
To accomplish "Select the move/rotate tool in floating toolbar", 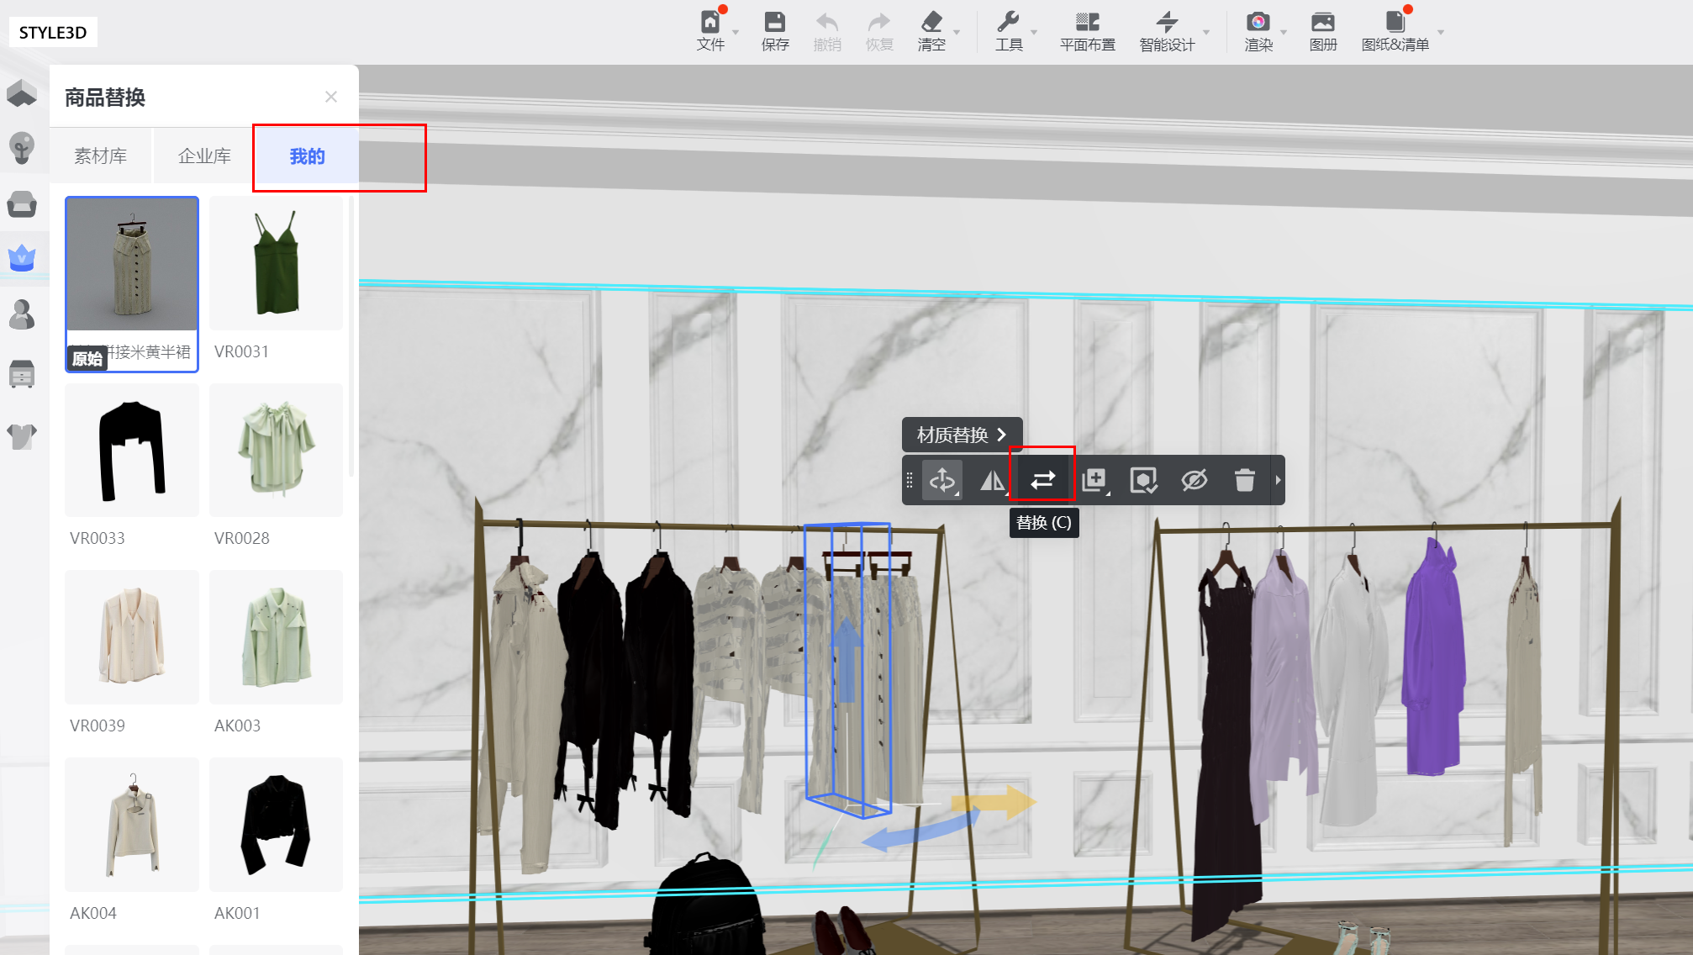I will pyautogui.click(x=942, y=480).
